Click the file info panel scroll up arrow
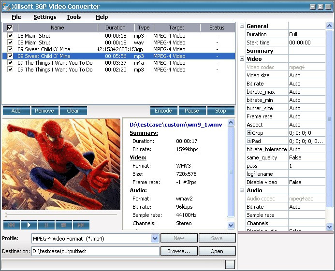This screenshot has height=271, width=335. click(x=231, y=122)
